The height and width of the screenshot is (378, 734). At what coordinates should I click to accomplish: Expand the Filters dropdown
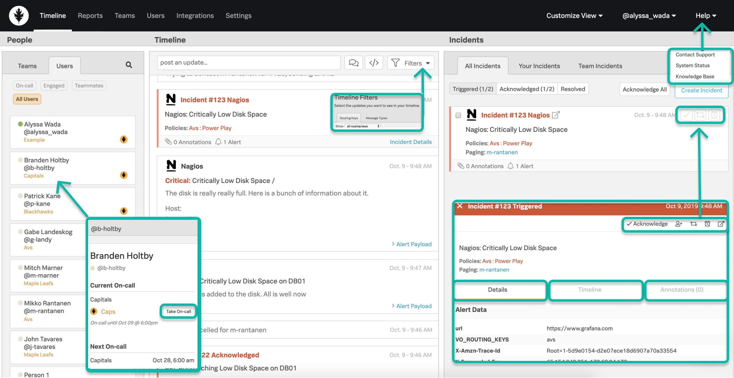[411, 63]
